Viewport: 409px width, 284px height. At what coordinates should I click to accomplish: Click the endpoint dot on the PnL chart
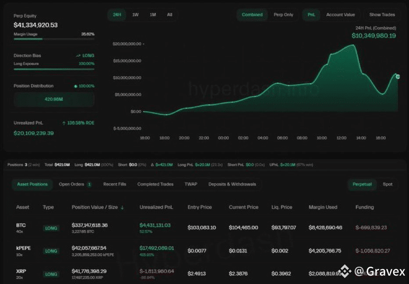pos(398,76)
